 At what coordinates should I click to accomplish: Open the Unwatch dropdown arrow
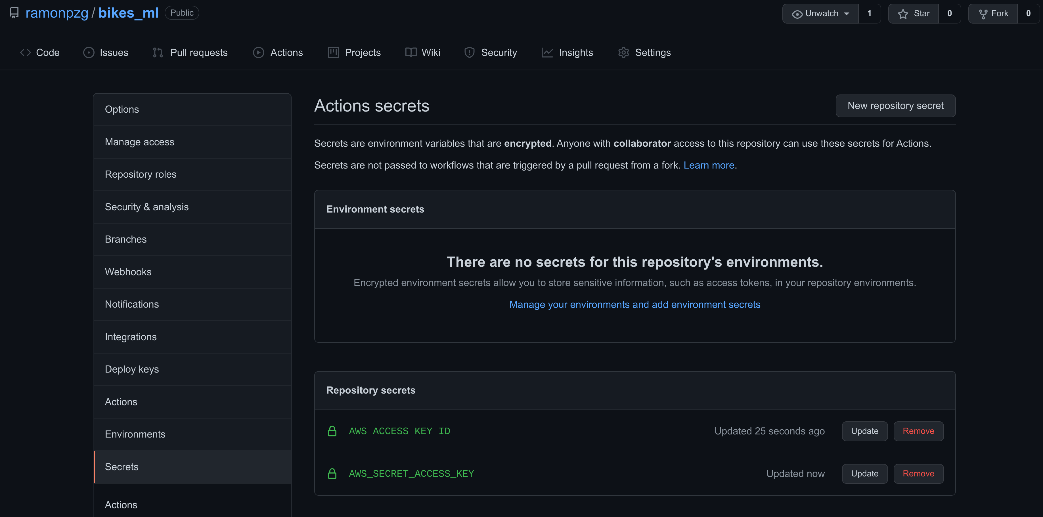(846, 14)
